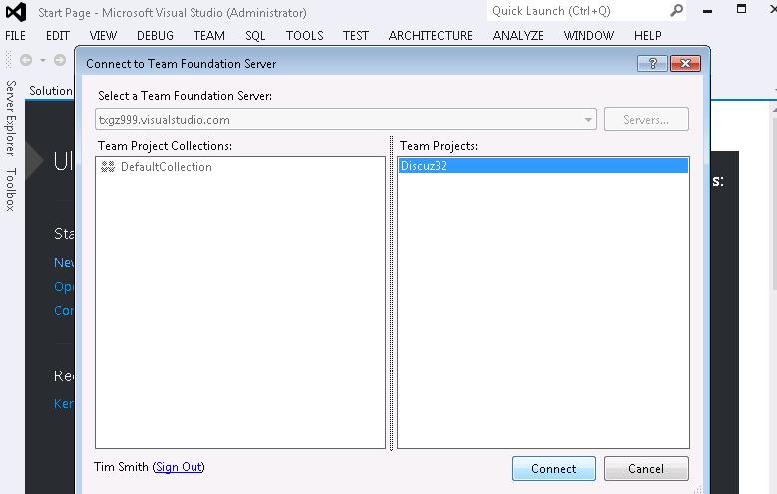Open the ARCHITECTURE menu
Screen dimensions: 777x494
point(431,36)
